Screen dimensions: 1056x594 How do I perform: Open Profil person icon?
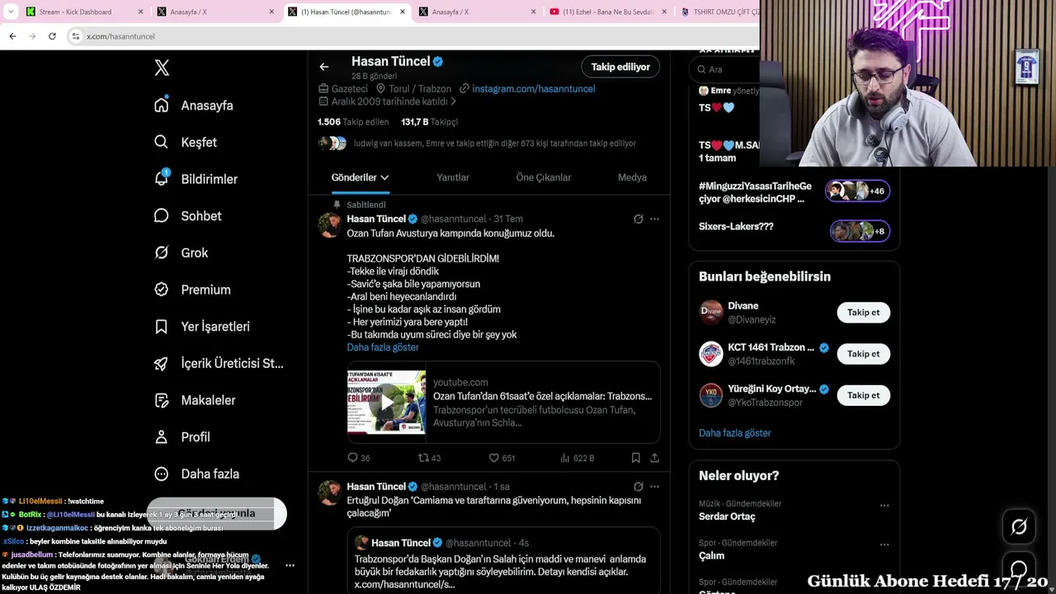pos(162,436)
